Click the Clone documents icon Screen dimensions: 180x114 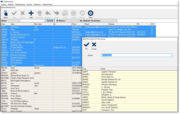coord(65,13)
